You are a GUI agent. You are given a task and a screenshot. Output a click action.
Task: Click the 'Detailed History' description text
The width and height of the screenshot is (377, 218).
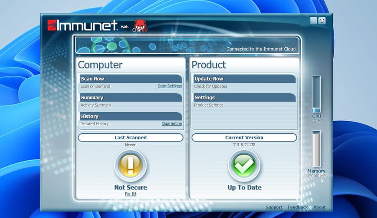(x=95, y=124)
